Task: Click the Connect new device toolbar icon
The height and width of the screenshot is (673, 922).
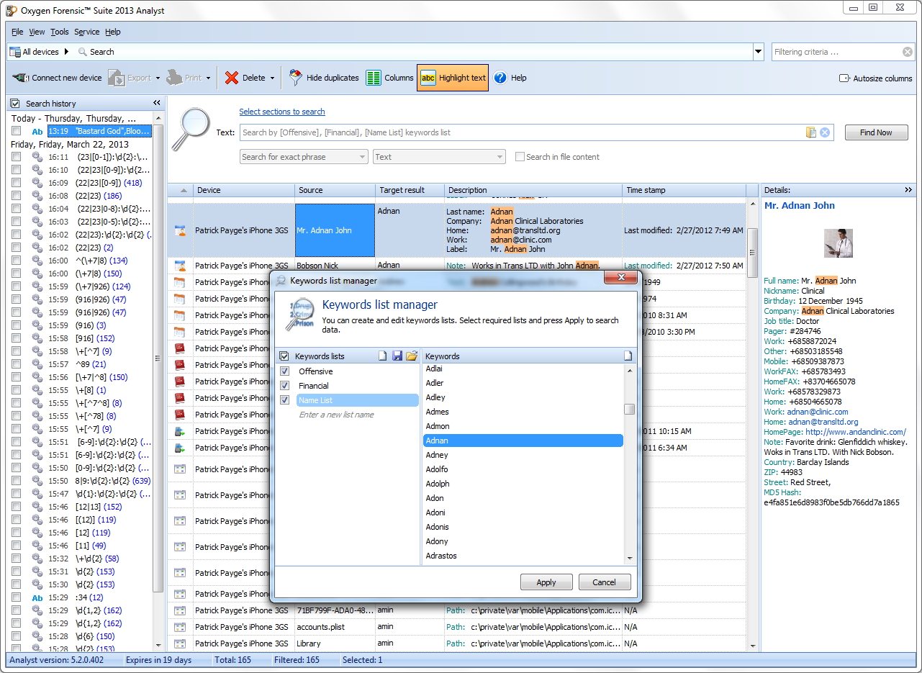Action: tap(20, 78)
